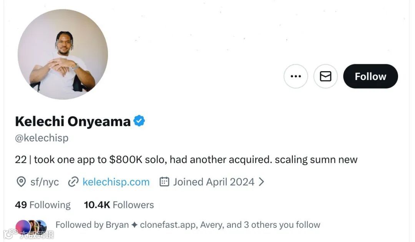Screen dimensions: 415x242
Task: Open the circular profile photo
Action: pyautogui.click(x=63, y=54)
